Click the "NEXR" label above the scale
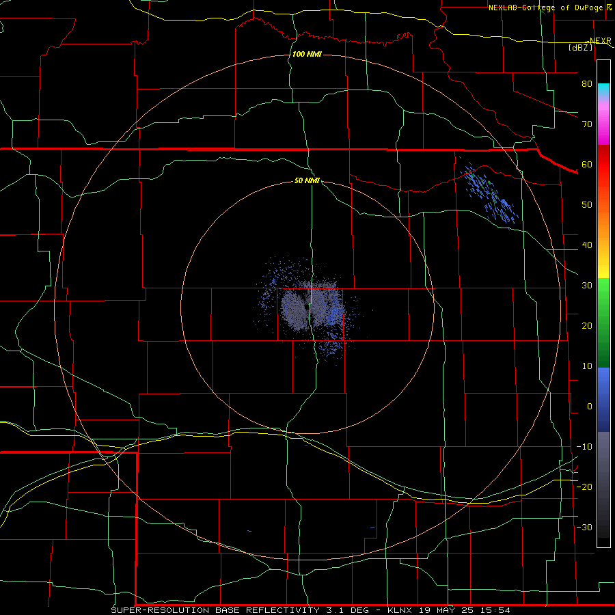615x615 pixels. click(x=600, y=41)
